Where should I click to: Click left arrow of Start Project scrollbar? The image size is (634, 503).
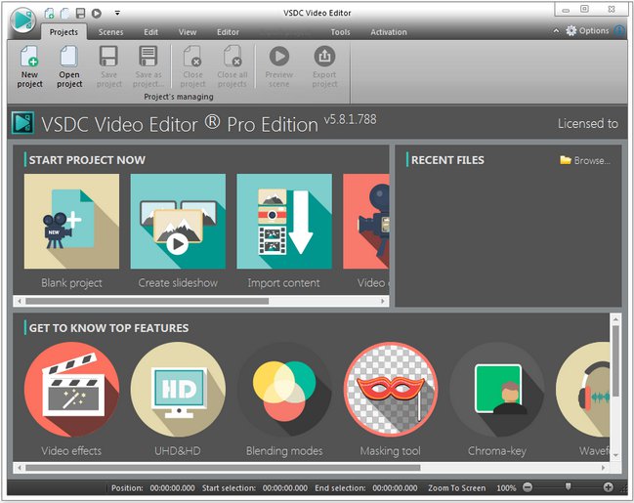tap(19, 301)
